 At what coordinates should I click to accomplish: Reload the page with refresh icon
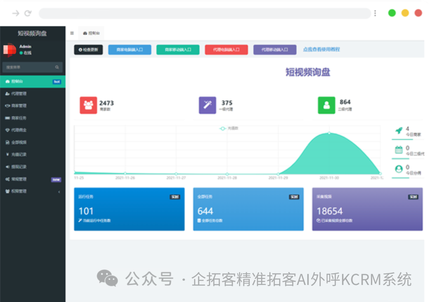click(x=28, y=13)
